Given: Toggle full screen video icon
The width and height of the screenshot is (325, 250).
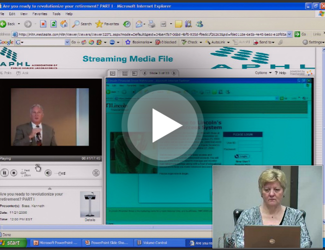Looking at the screenshot, I should 96,173.
